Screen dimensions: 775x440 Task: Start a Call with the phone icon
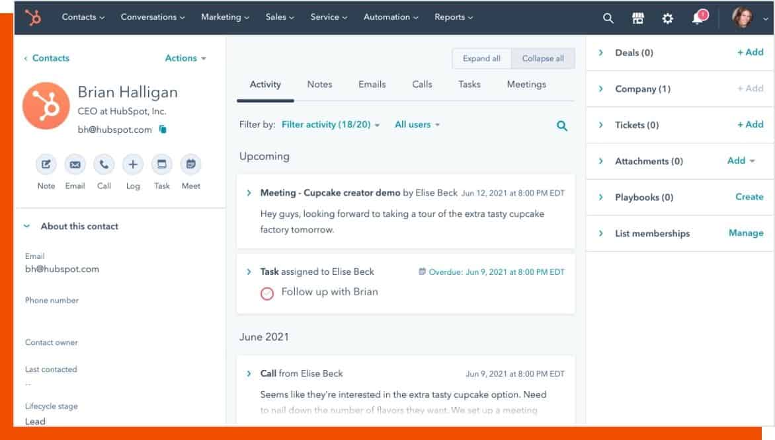pos(104,165)
